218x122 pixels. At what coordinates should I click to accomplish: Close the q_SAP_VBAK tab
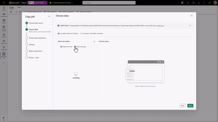point(45,3)
